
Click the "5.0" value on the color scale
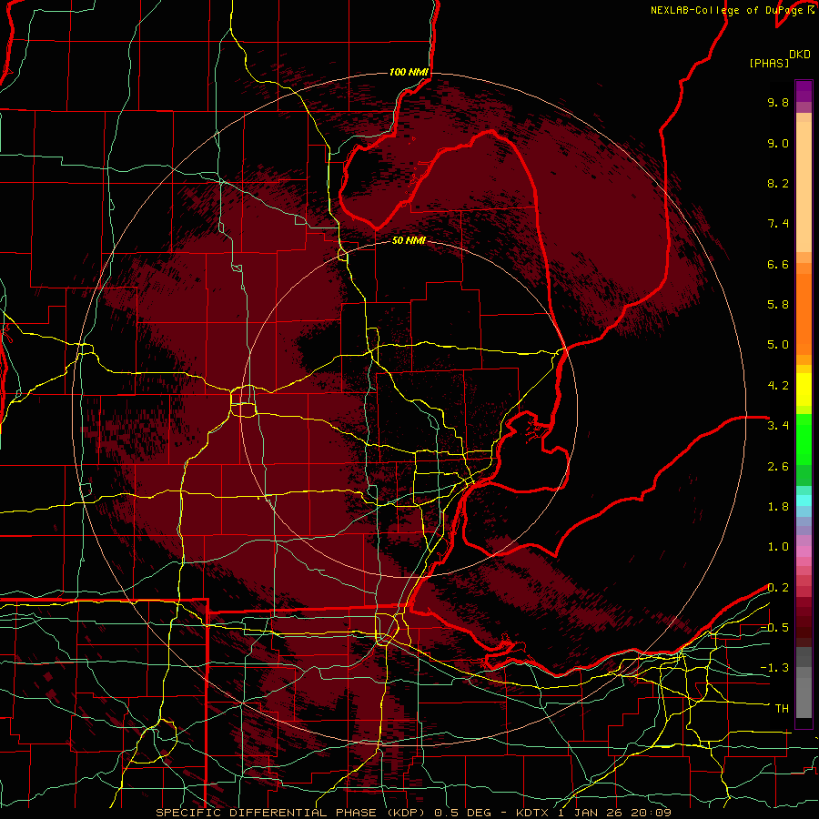pyautogui.click(x=778, y=345)
